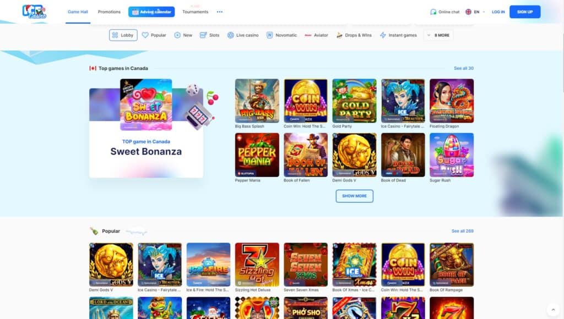
Task: Click the SHOW MORE button
Action: 354,196
